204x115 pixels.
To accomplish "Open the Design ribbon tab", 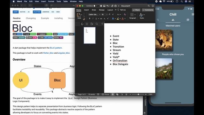I will [x=102, y=10].
